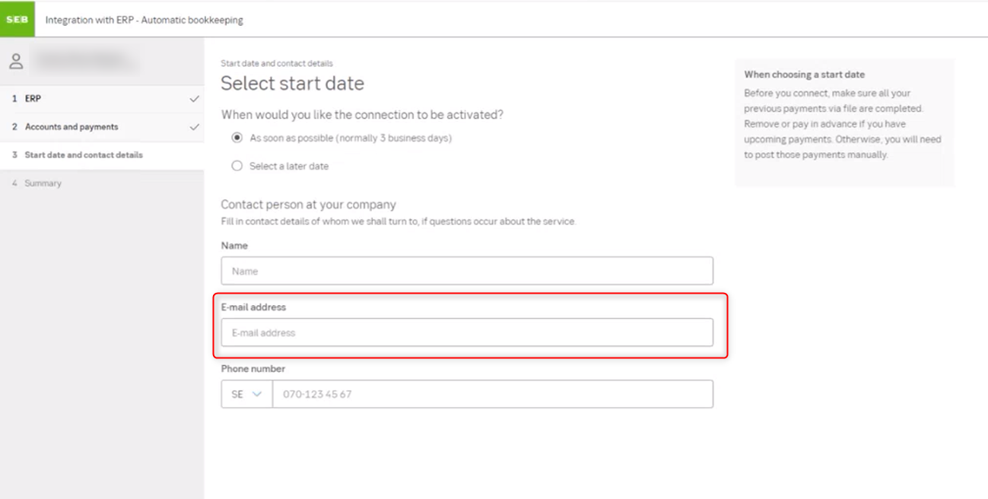Choose the "Select a later date" option
The image size is (988, 499).
[237, 166]
